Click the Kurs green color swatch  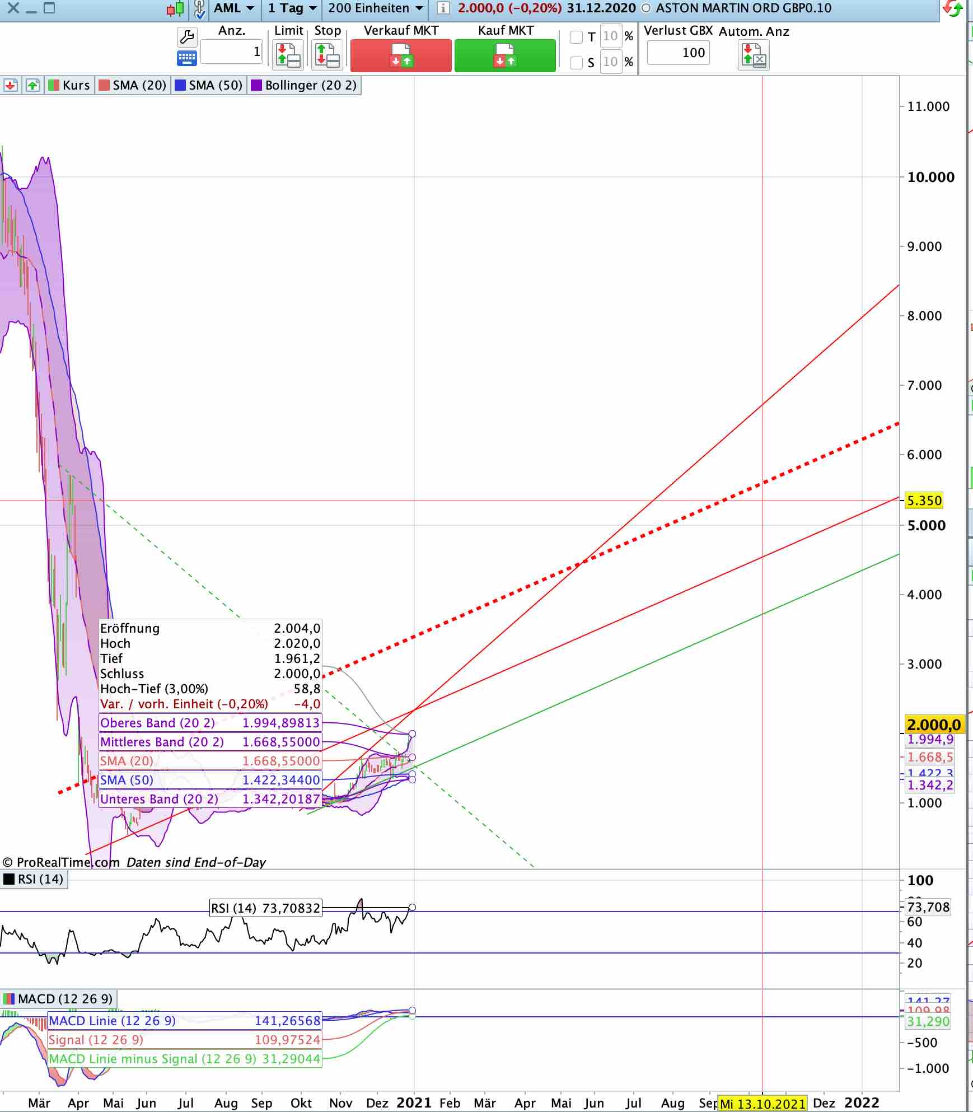pyautogui.click(x=54, y=85)
